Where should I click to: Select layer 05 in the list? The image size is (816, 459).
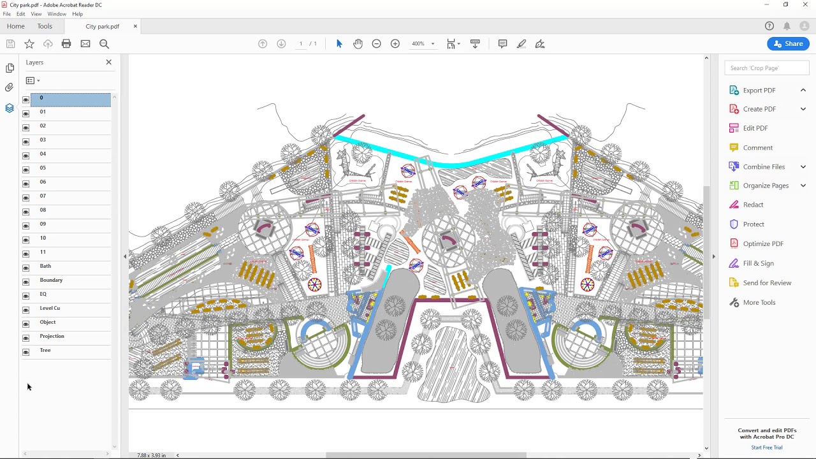click(71, 170)
